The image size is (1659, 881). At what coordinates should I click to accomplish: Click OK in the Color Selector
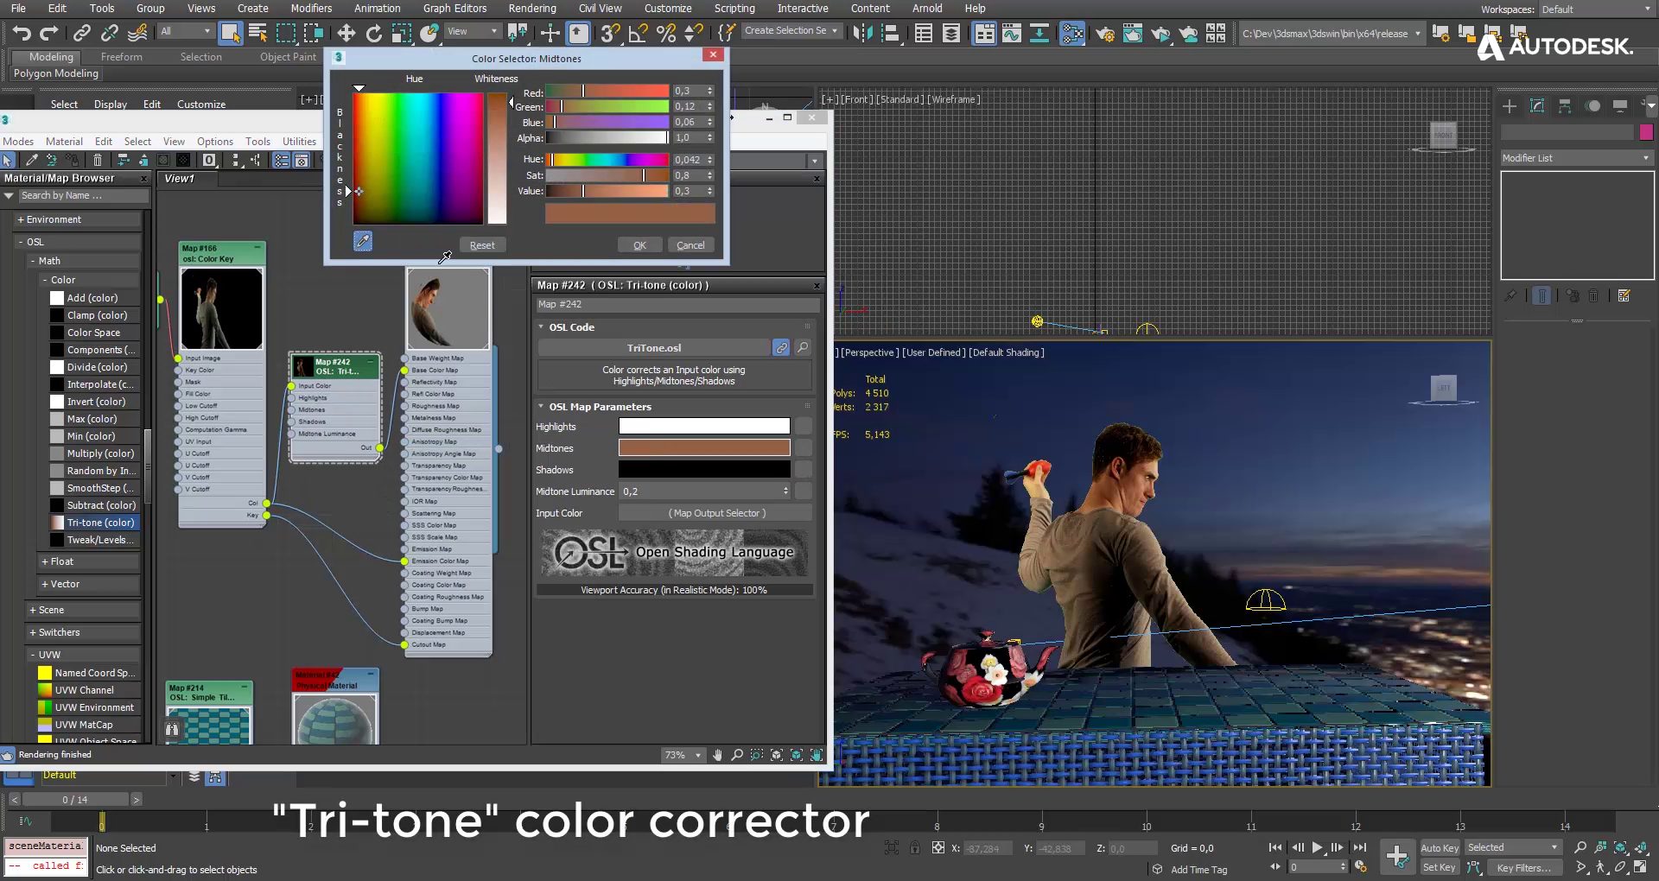click(639, 245)
